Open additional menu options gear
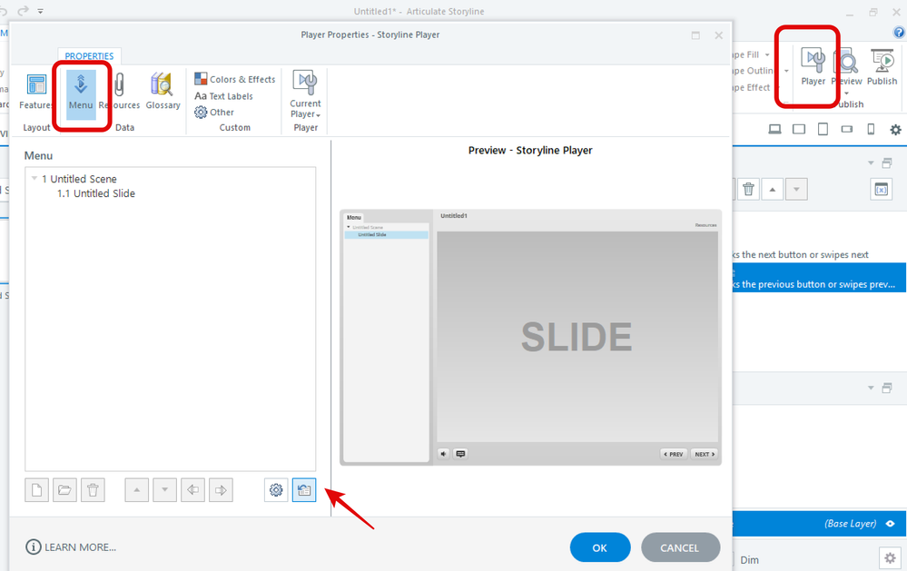 pos(276,490)
